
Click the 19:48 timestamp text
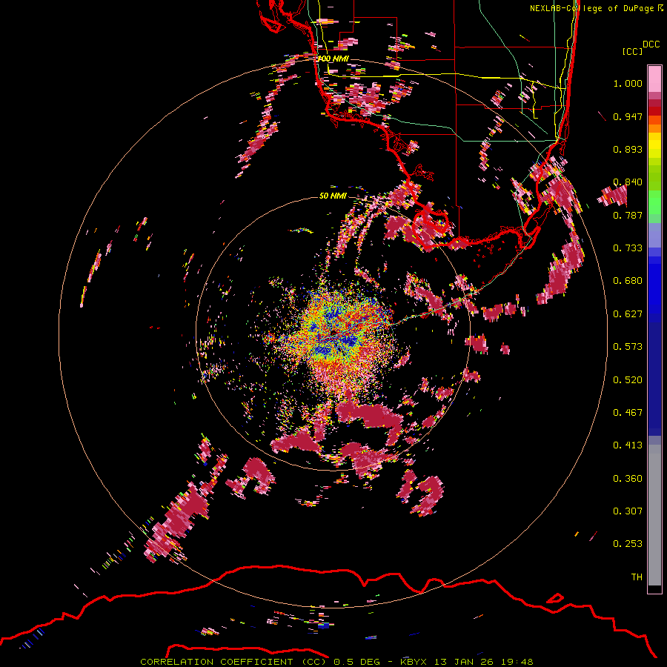[x=516, y=662]
